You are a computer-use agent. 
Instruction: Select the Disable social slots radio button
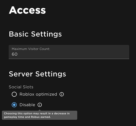coord(14,105)
